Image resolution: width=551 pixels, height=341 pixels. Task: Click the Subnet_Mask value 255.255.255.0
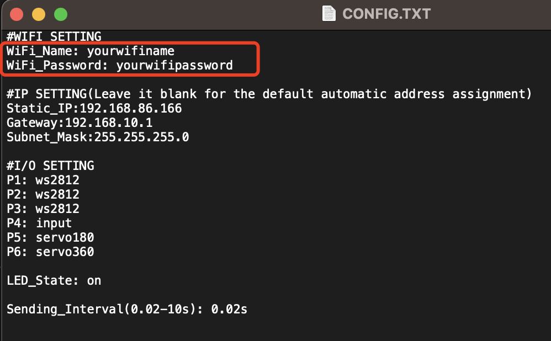point(141,137)
